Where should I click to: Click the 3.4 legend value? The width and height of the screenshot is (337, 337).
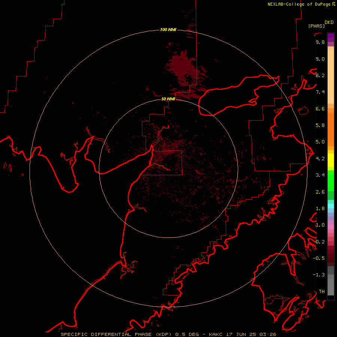pos(320,175)
